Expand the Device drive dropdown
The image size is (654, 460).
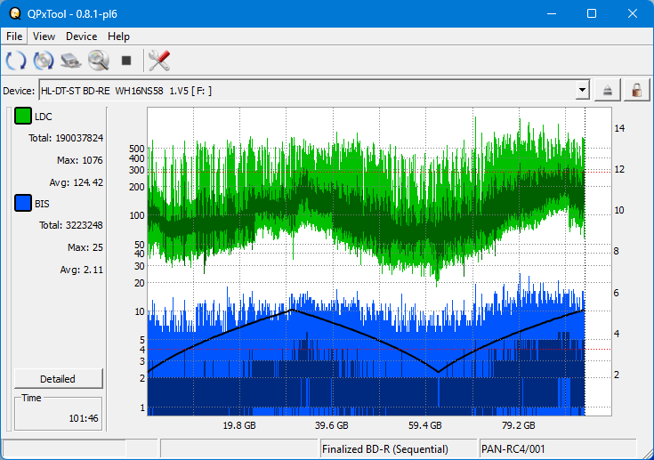click(x=582, y=90)
